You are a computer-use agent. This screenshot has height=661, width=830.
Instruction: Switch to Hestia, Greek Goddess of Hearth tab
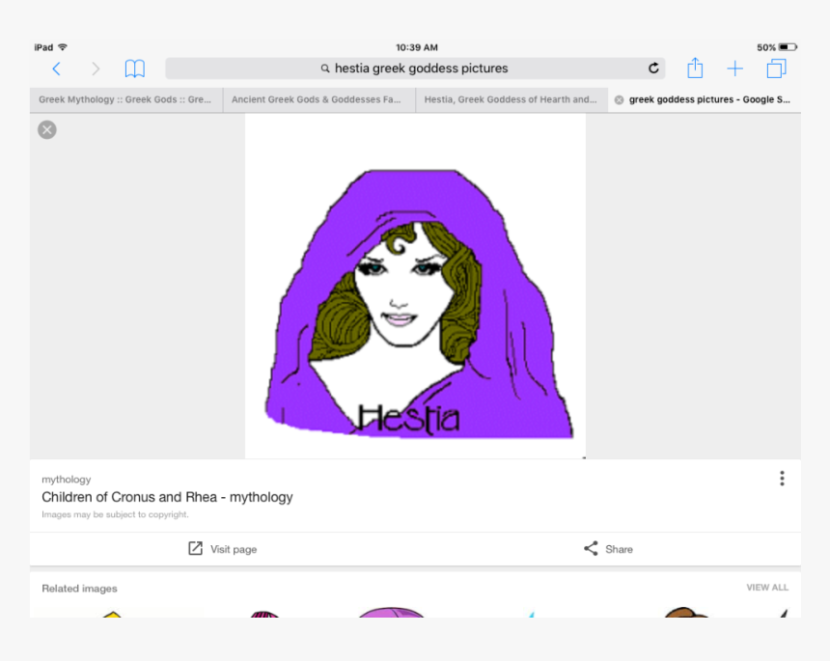[x=512, y=99]
